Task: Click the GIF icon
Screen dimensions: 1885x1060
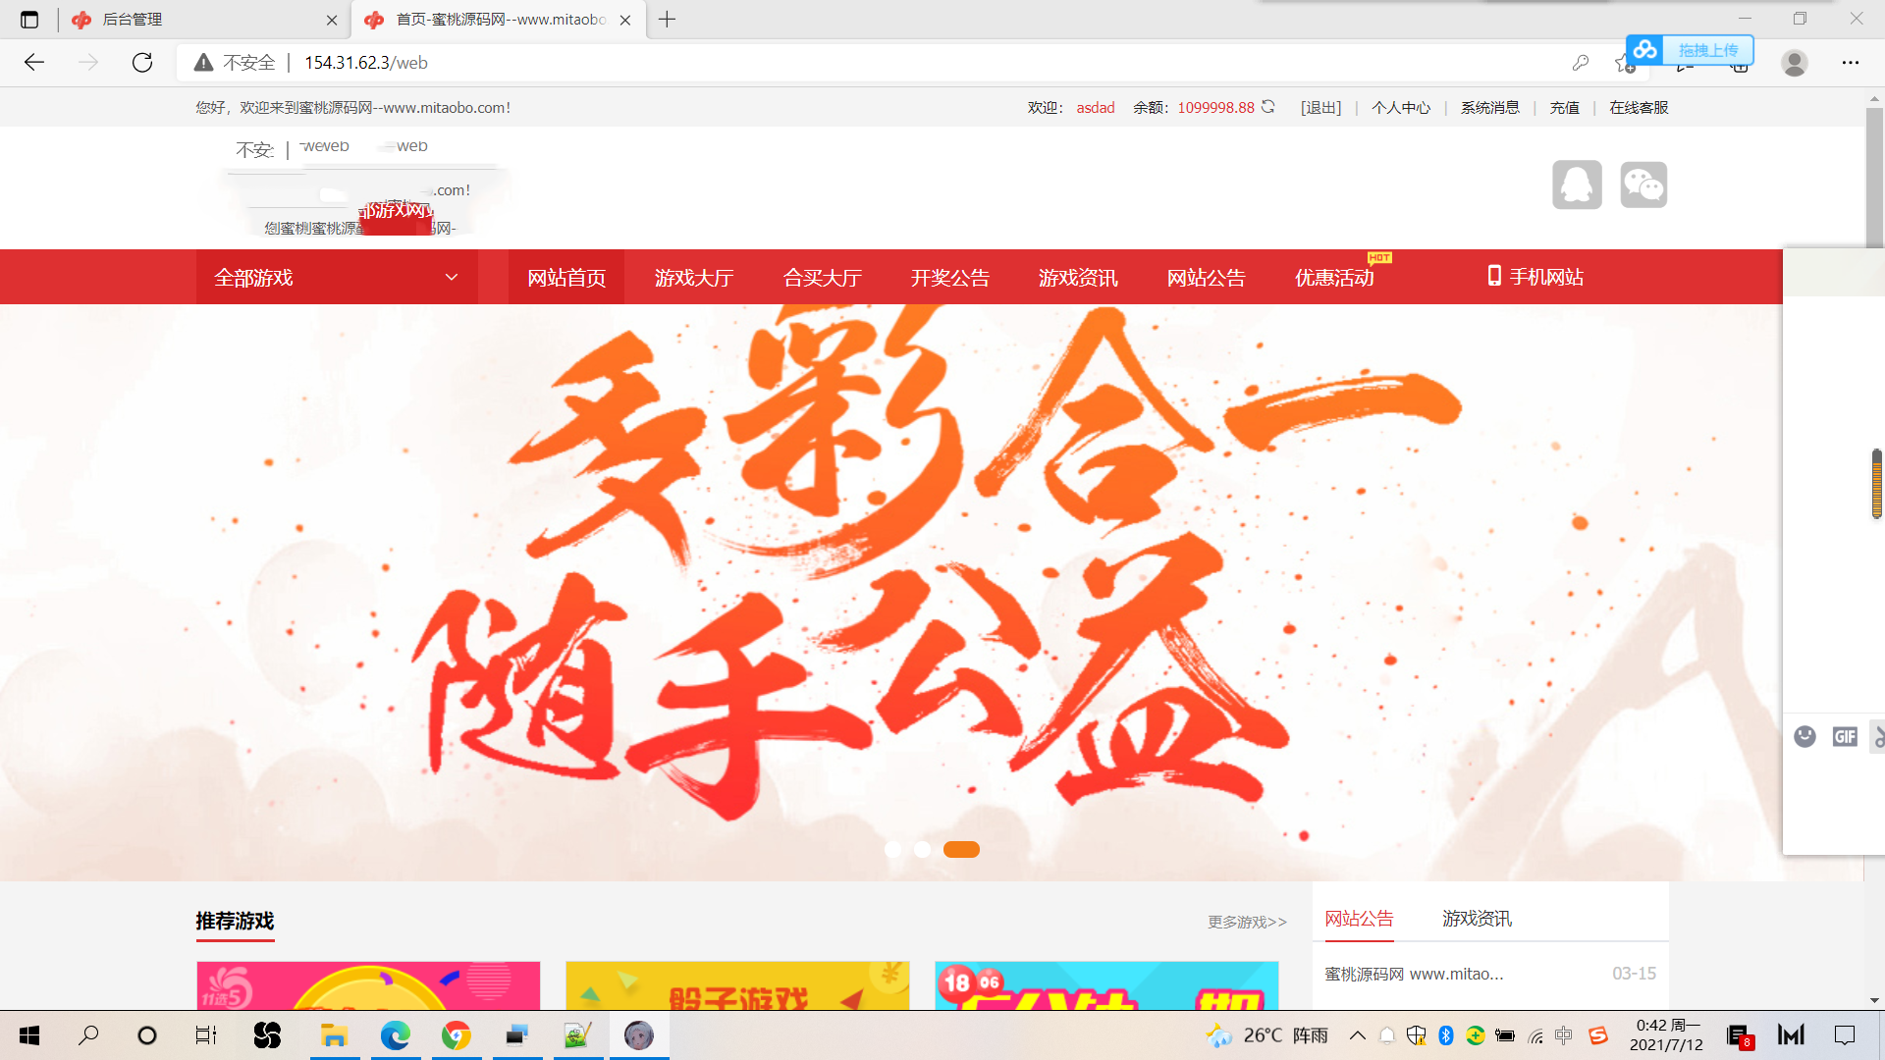Action: coord(1845,736)
